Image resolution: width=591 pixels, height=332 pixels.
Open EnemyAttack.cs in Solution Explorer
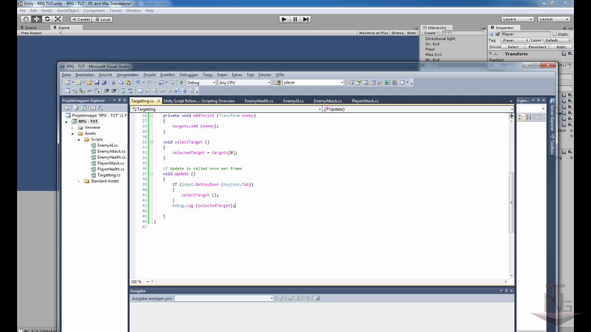coord(111,151)
